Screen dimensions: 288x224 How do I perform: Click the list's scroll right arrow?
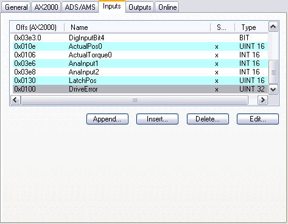[262, 100]
